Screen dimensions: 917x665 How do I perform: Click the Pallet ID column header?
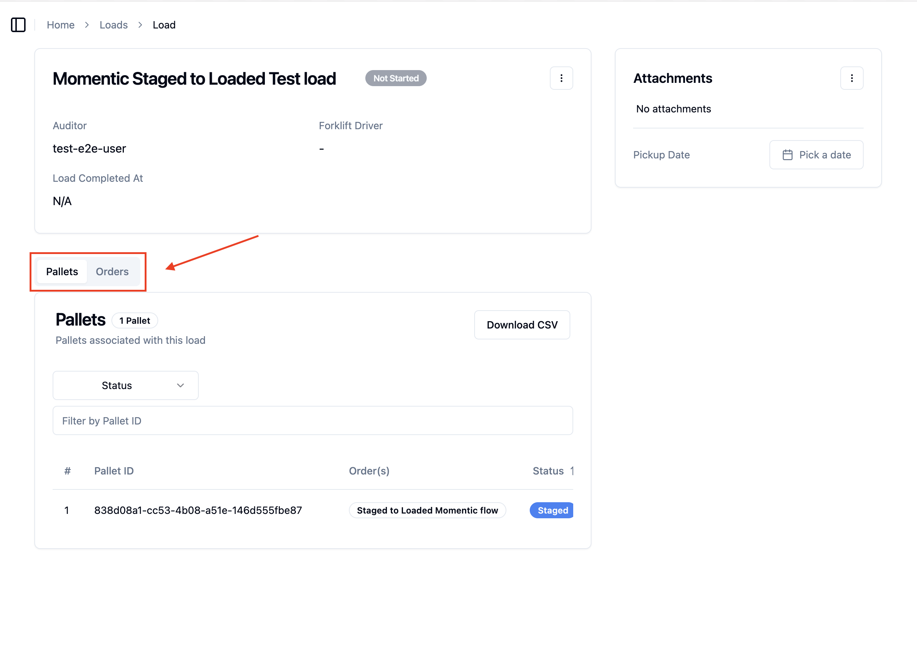coord(114,471)
